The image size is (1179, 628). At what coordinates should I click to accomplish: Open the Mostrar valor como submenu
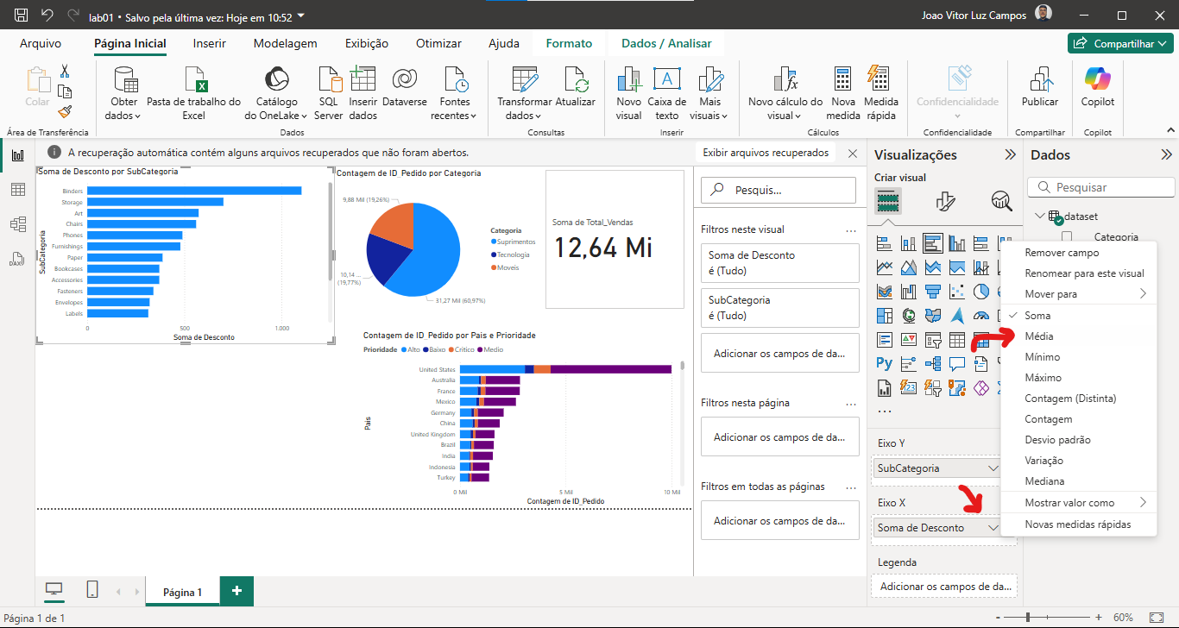1077,503
